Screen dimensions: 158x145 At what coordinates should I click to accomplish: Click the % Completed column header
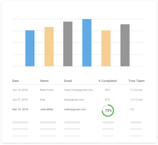tap(107, 81)
